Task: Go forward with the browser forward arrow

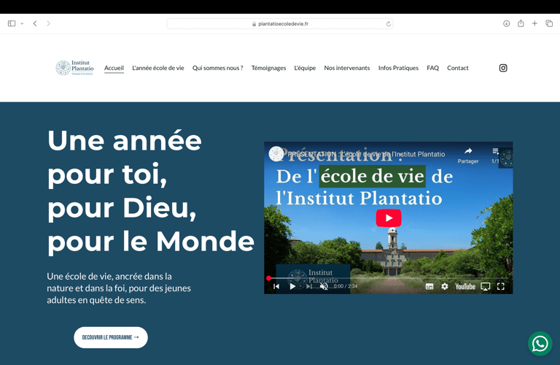Action: pyautogui.click(x=49, y=23)
